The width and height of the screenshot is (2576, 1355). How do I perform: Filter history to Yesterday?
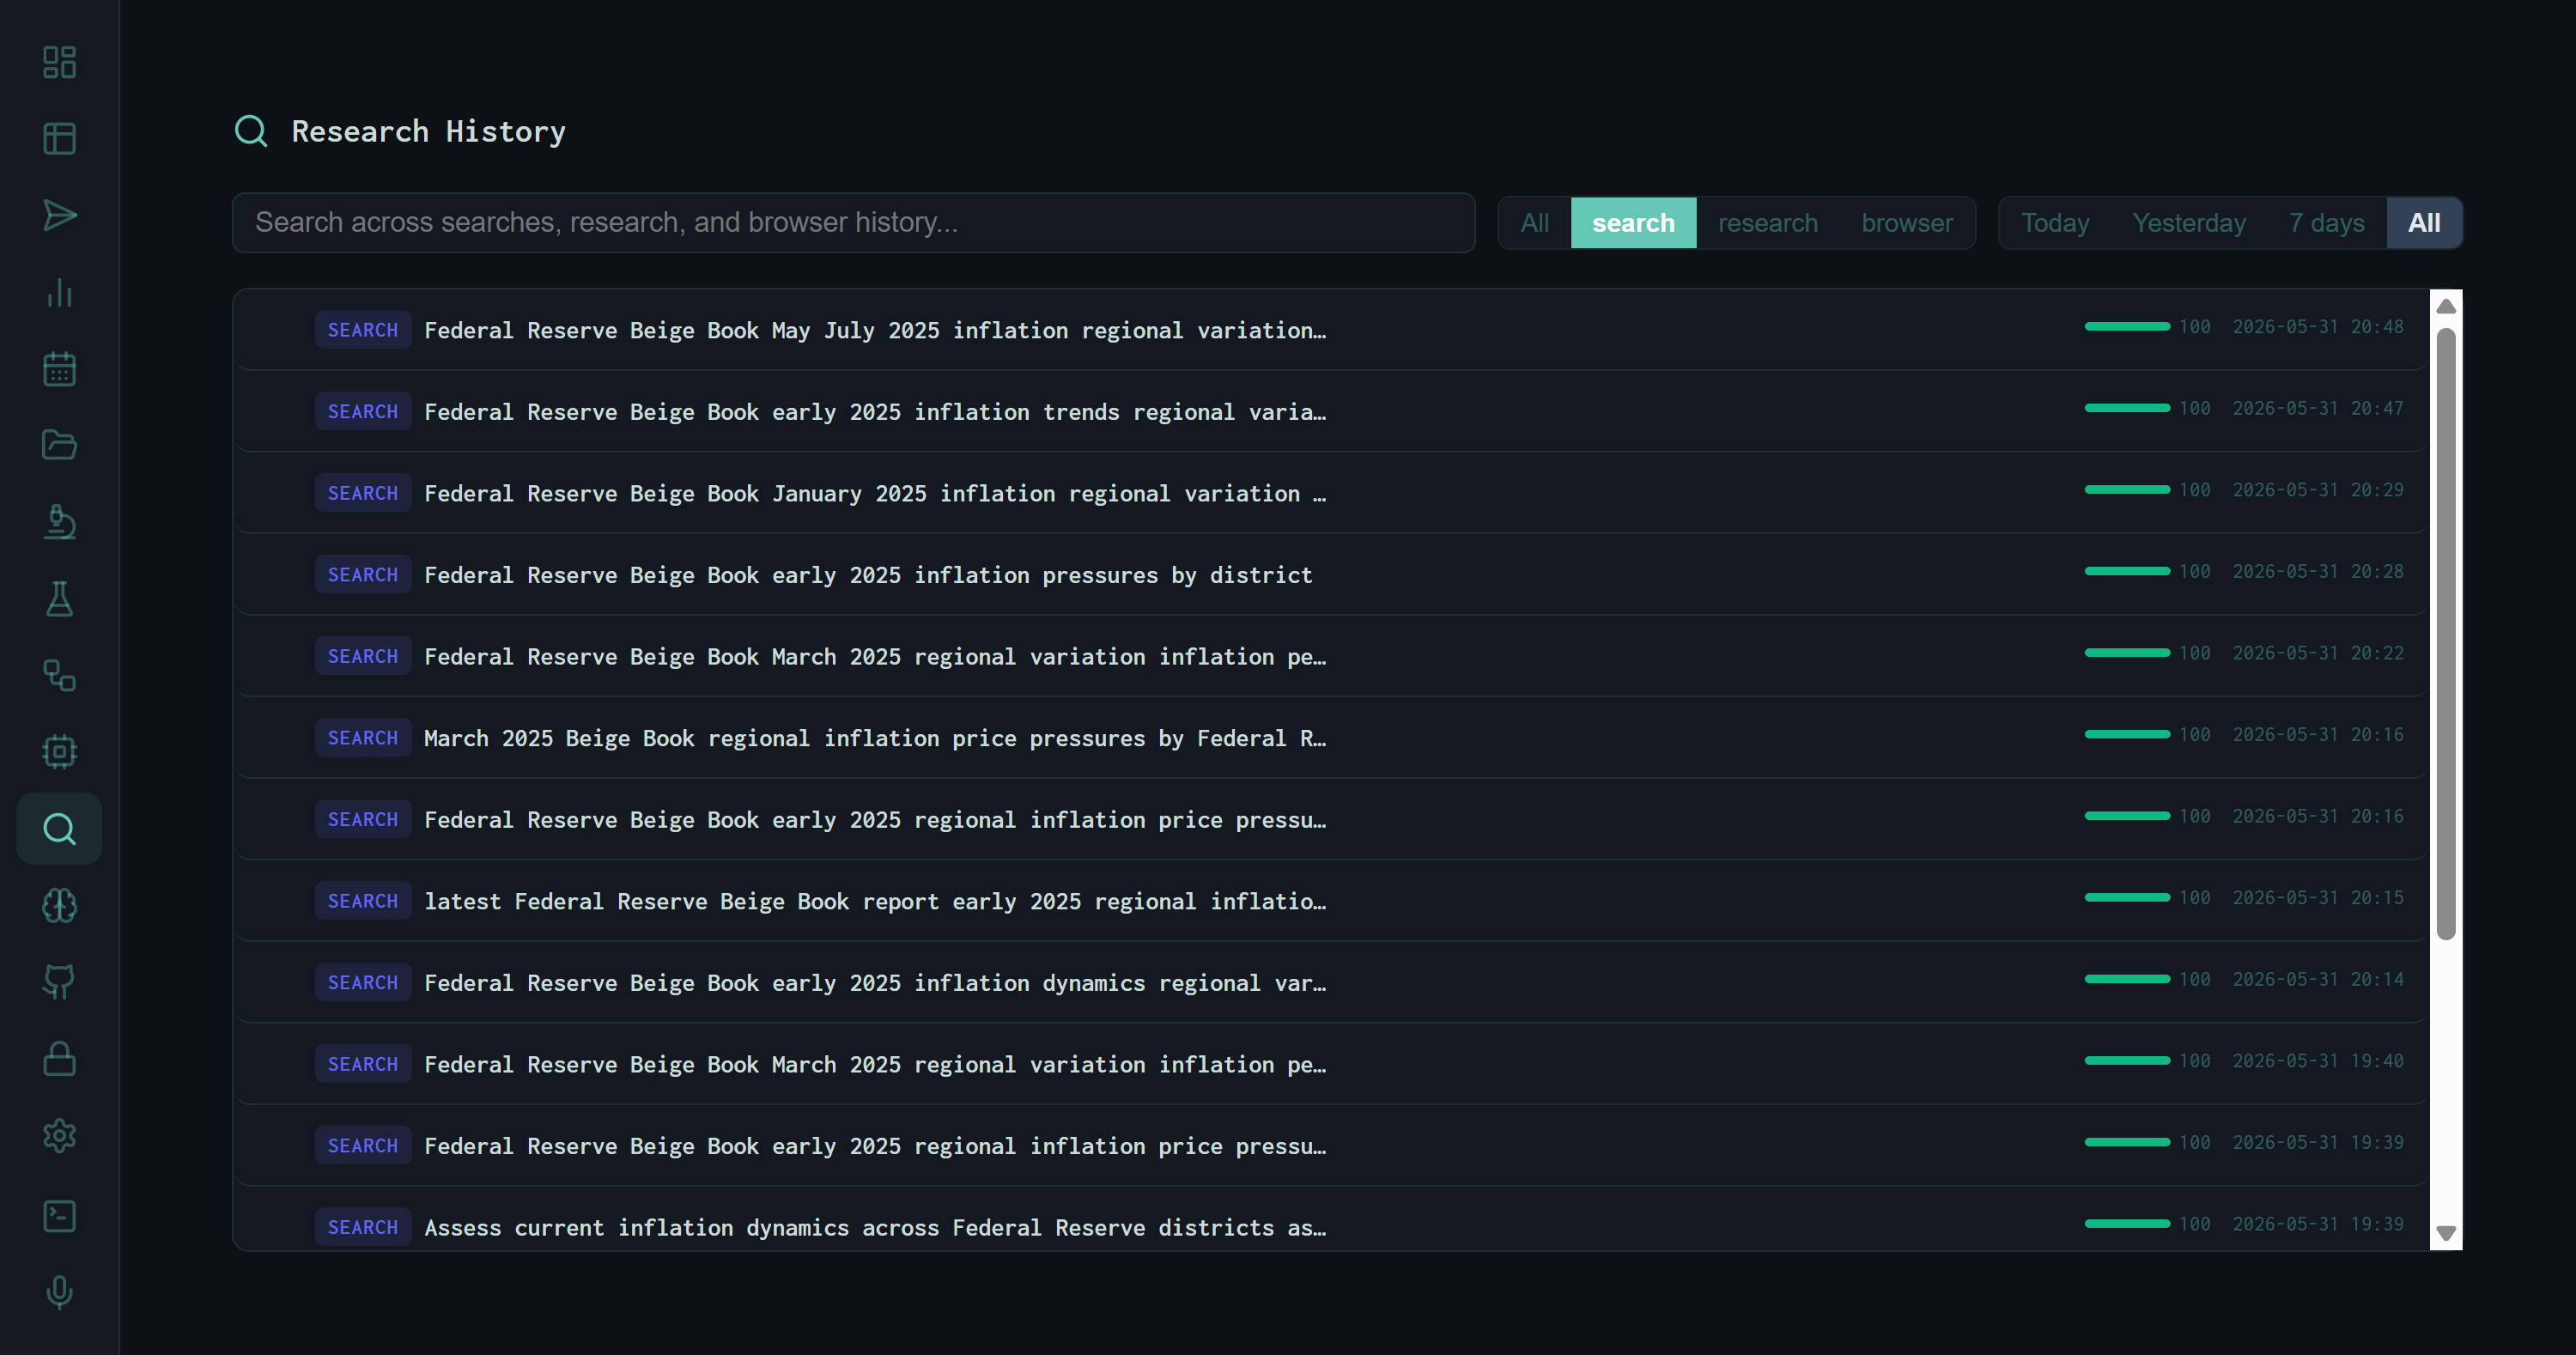tap(2188, 222)
